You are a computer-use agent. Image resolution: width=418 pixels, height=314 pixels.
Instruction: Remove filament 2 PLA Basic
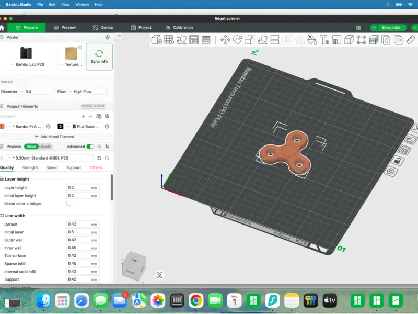click(107, 126)
